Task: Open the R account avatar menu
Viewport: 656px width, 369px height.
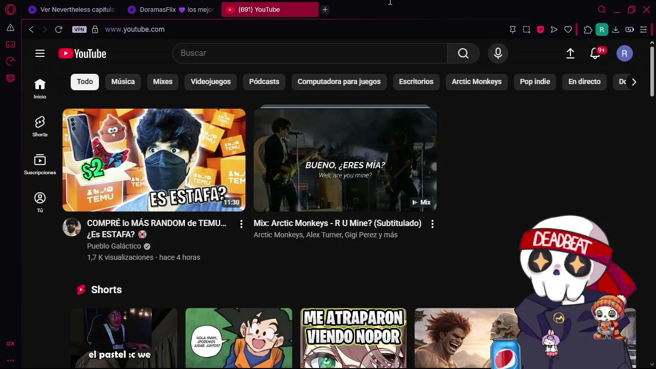Action: pyautogui.click(x=624, y=53)
